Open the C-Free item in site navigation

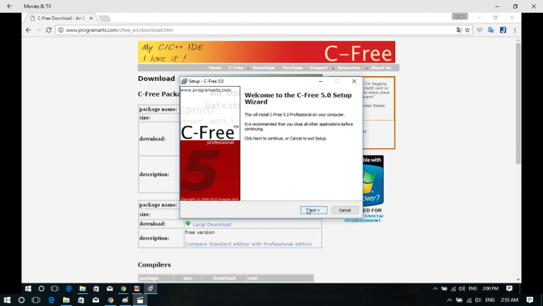[236, 68]
